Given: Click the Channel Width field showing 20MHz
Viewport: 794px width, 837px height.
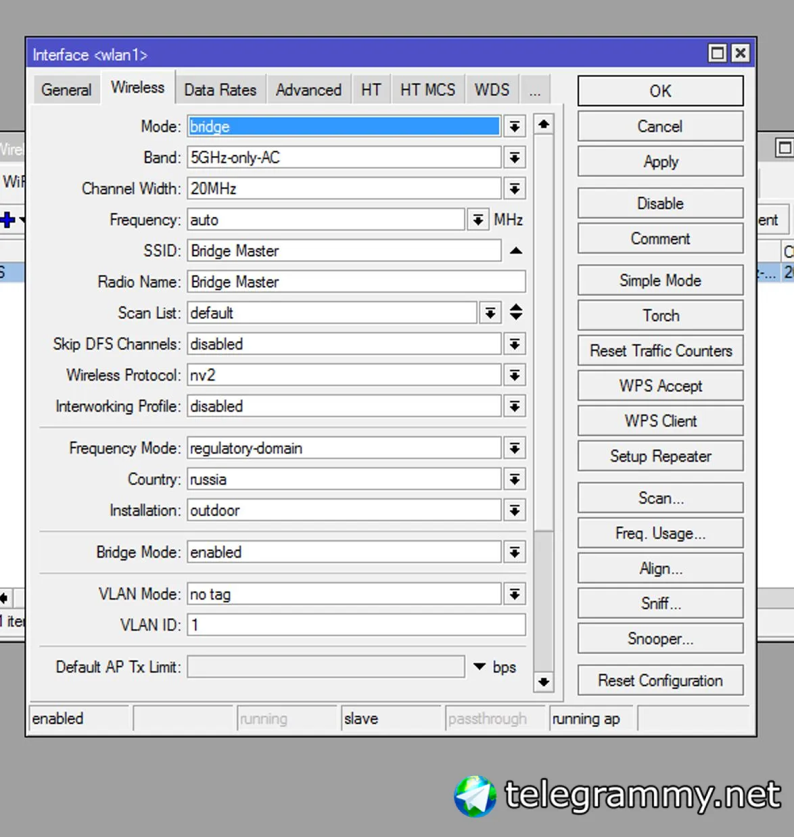Looking at the screenshot, I should pyautogui.click(x=344, y=189).
